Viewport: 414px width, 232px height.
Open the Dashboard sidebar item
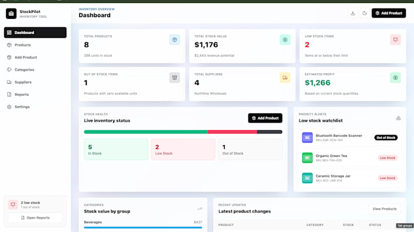click(35, 32)
